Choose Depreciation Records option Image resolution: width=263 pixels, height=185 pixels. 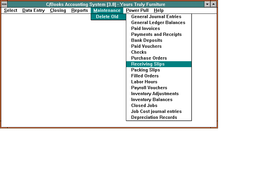pos(154,118)
